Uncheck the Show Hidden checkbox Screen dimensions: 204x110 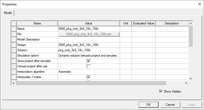(x=161, y=91)
